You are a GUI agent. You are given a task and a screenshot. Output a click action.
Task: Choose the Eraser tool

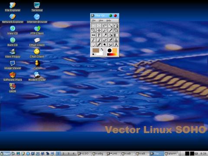(105, 40)
